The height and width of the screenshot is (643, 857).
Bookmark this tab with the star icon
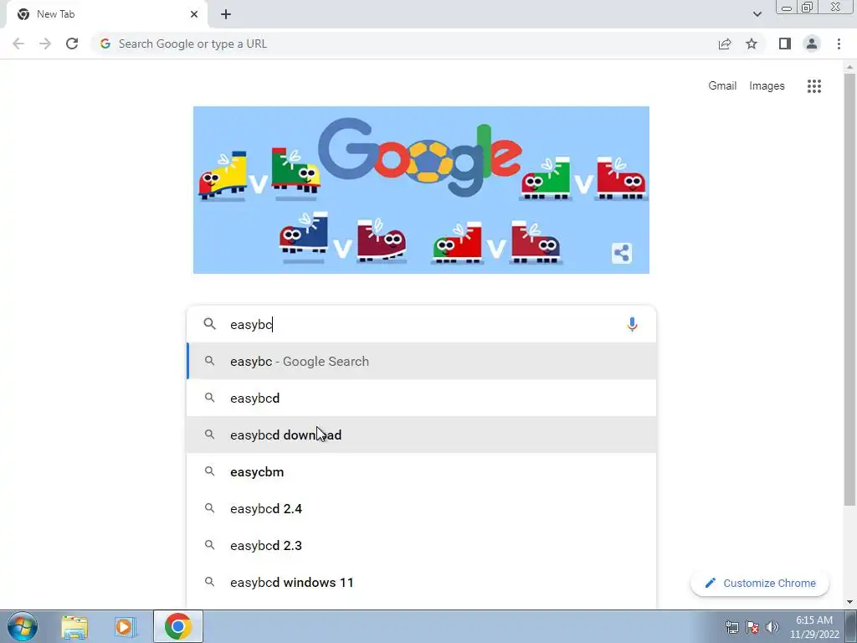pos(752,44)
